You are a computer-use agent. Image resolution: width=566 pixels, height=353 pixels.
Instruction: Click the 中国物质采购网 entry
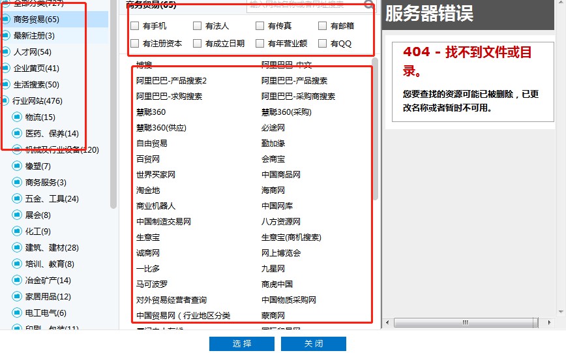[x=288, y=300]
